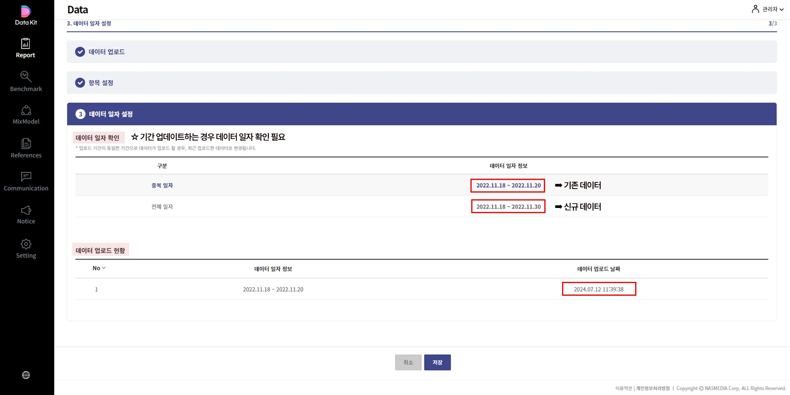
Task: Click the 구분 column header
Action: [162, 166]
